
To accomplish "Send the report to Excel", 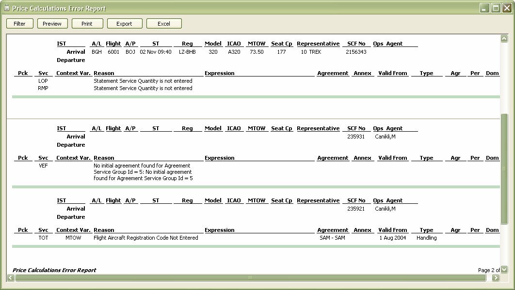I will point(164,24).
